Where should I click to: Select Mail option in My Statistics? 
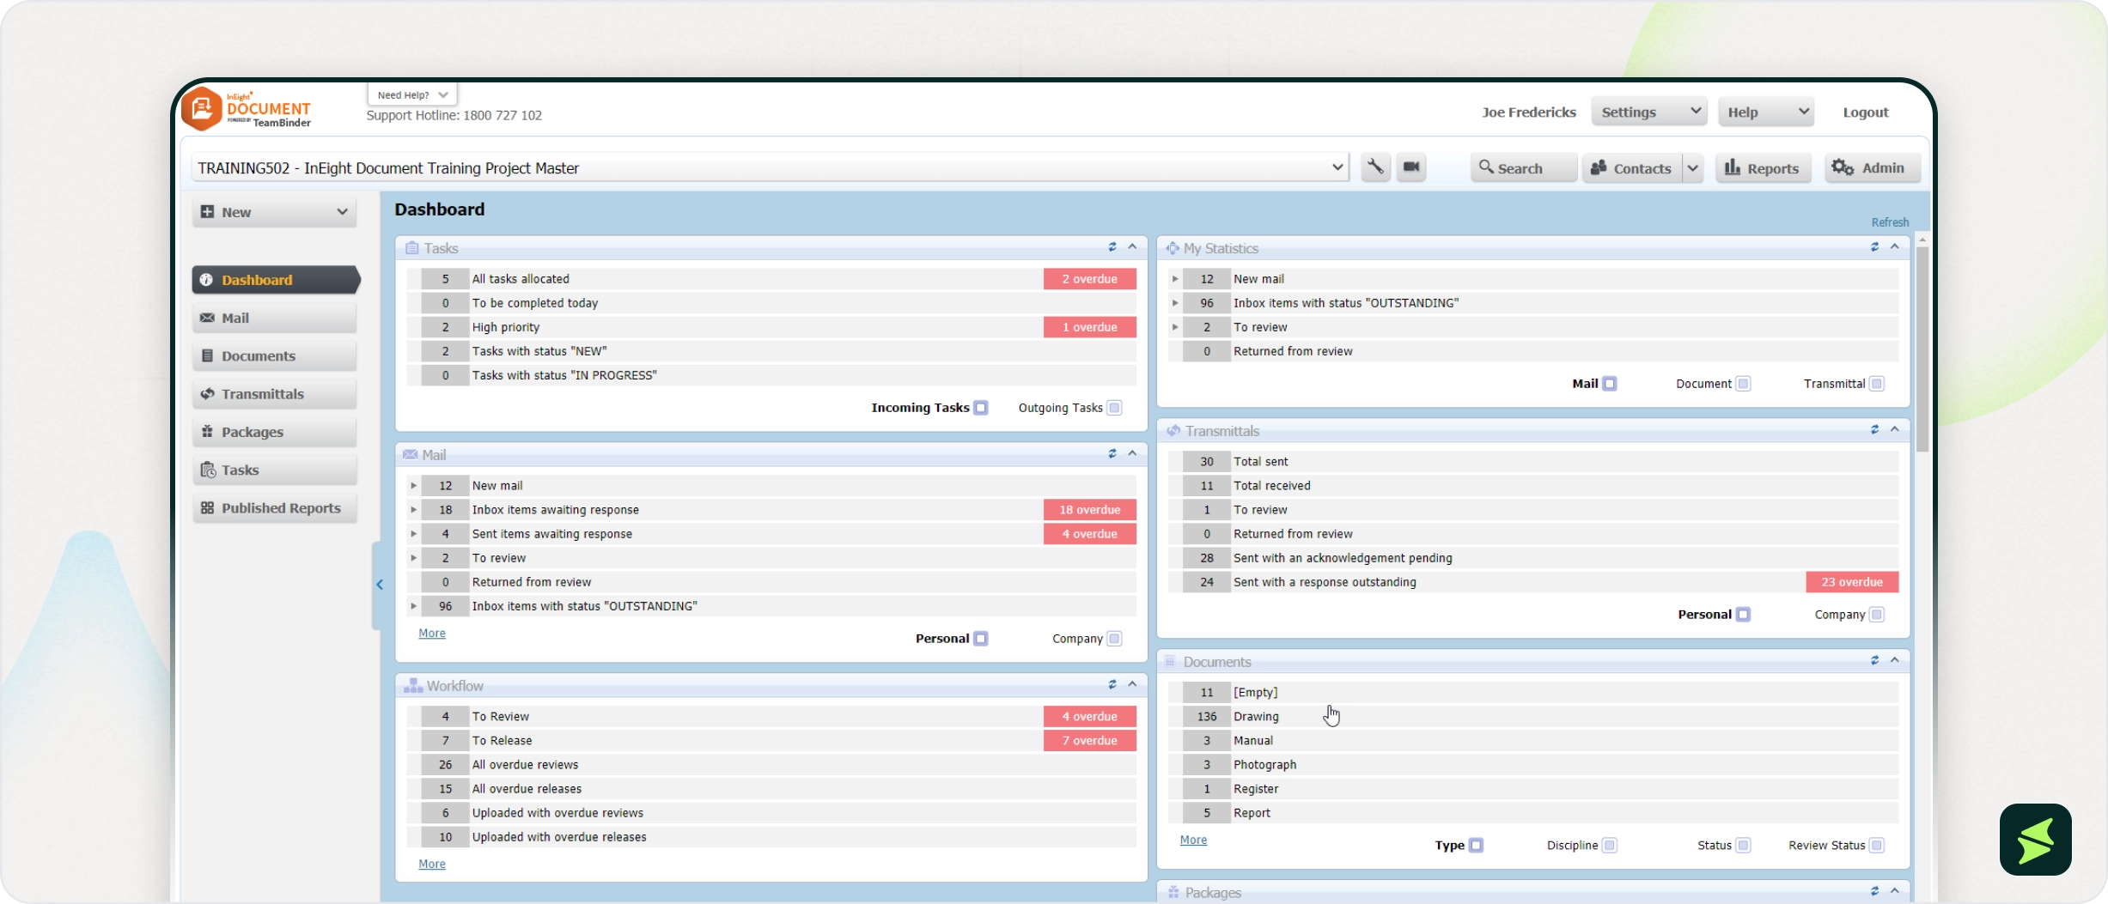tap(1610, 384)
